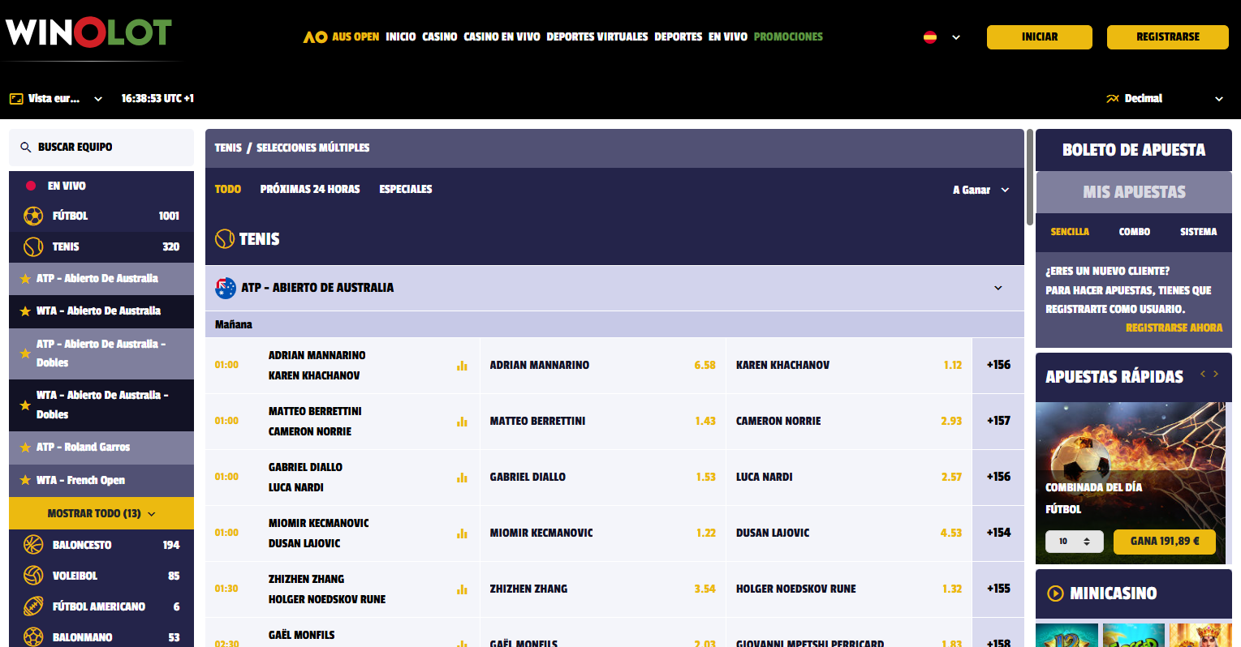The image size is (1241, 647).
Task: Open the A Ganar market dropdown
Action: (x=980, y=190)
